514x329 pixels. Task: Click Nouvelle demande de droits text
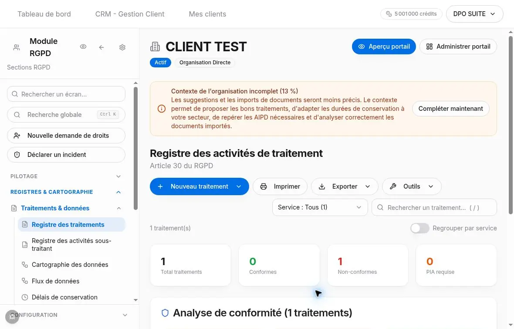68,136
